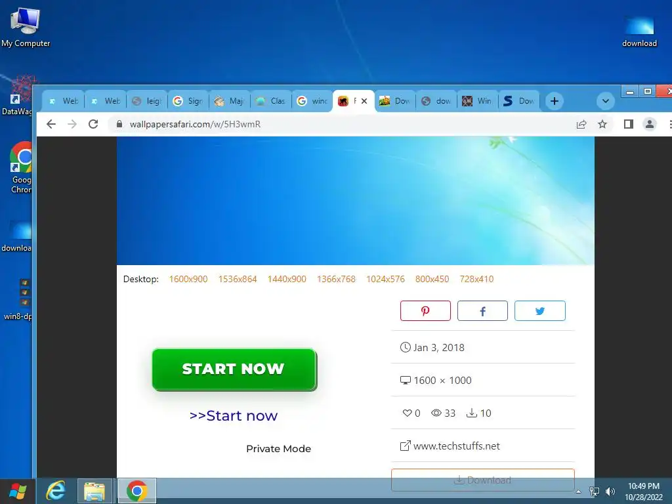Share wallpaper on Facebook
Image resolution: width=672 pixels, height=504 pixels.
(x=482, y=310)
